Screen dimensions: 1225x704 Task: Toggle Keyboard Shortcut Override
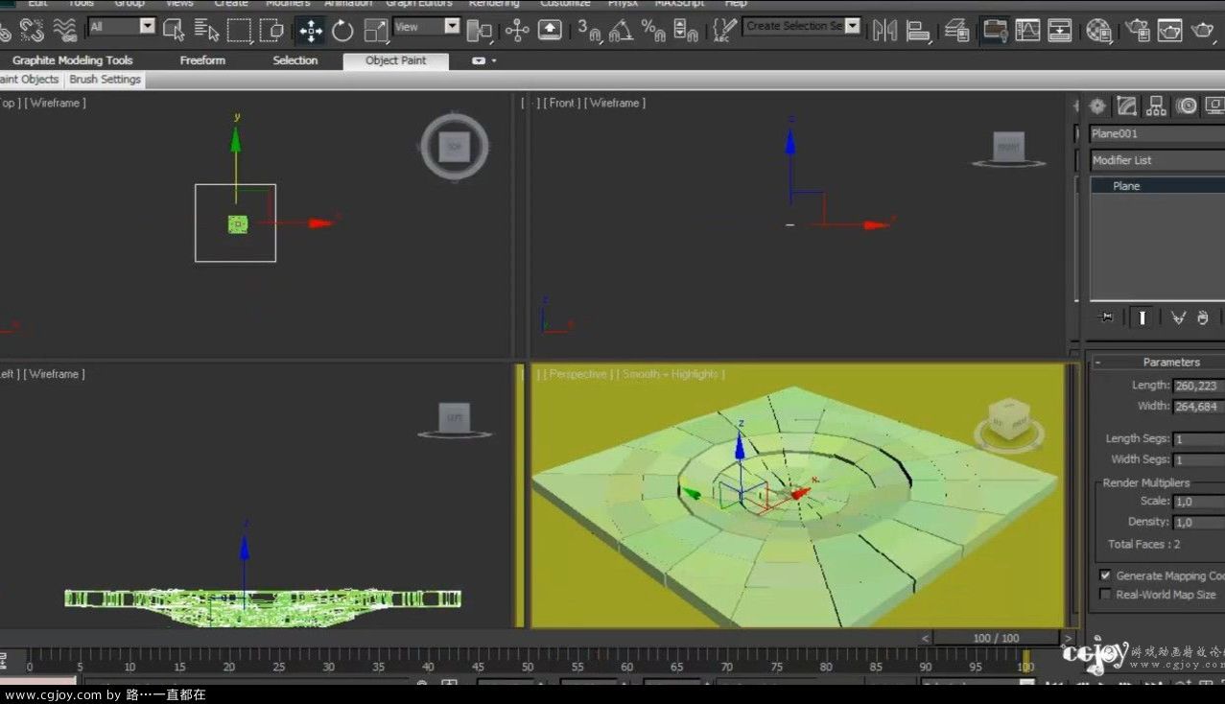click(550, 30)
